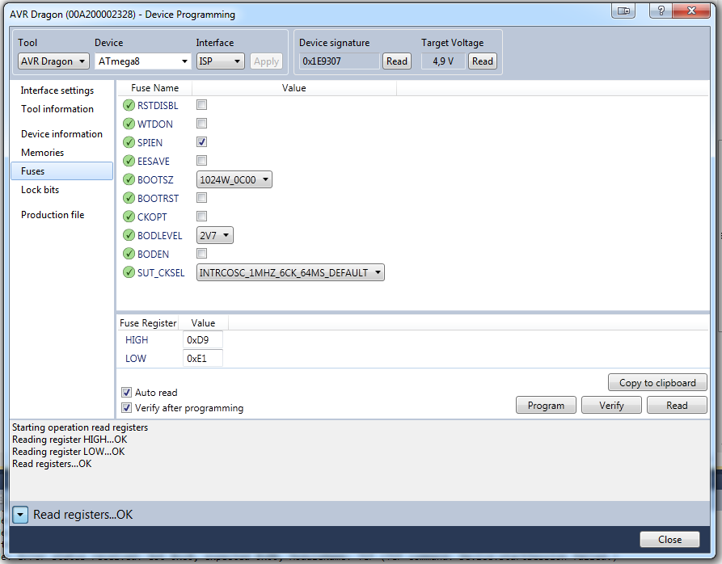Enable the BOOTRST fuse checkbox

pyautogui.click(x=201, y=198)
